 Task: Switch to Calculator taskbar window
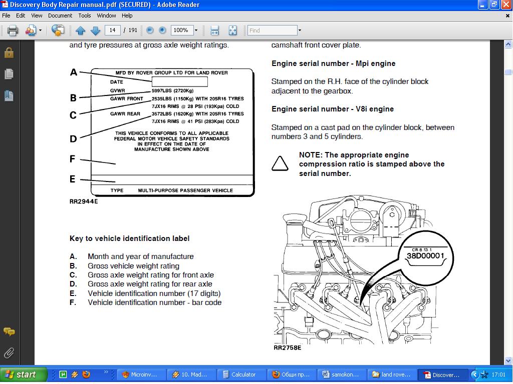point(241,375)
